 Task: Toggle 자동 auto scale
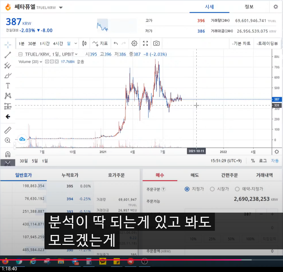275,161
